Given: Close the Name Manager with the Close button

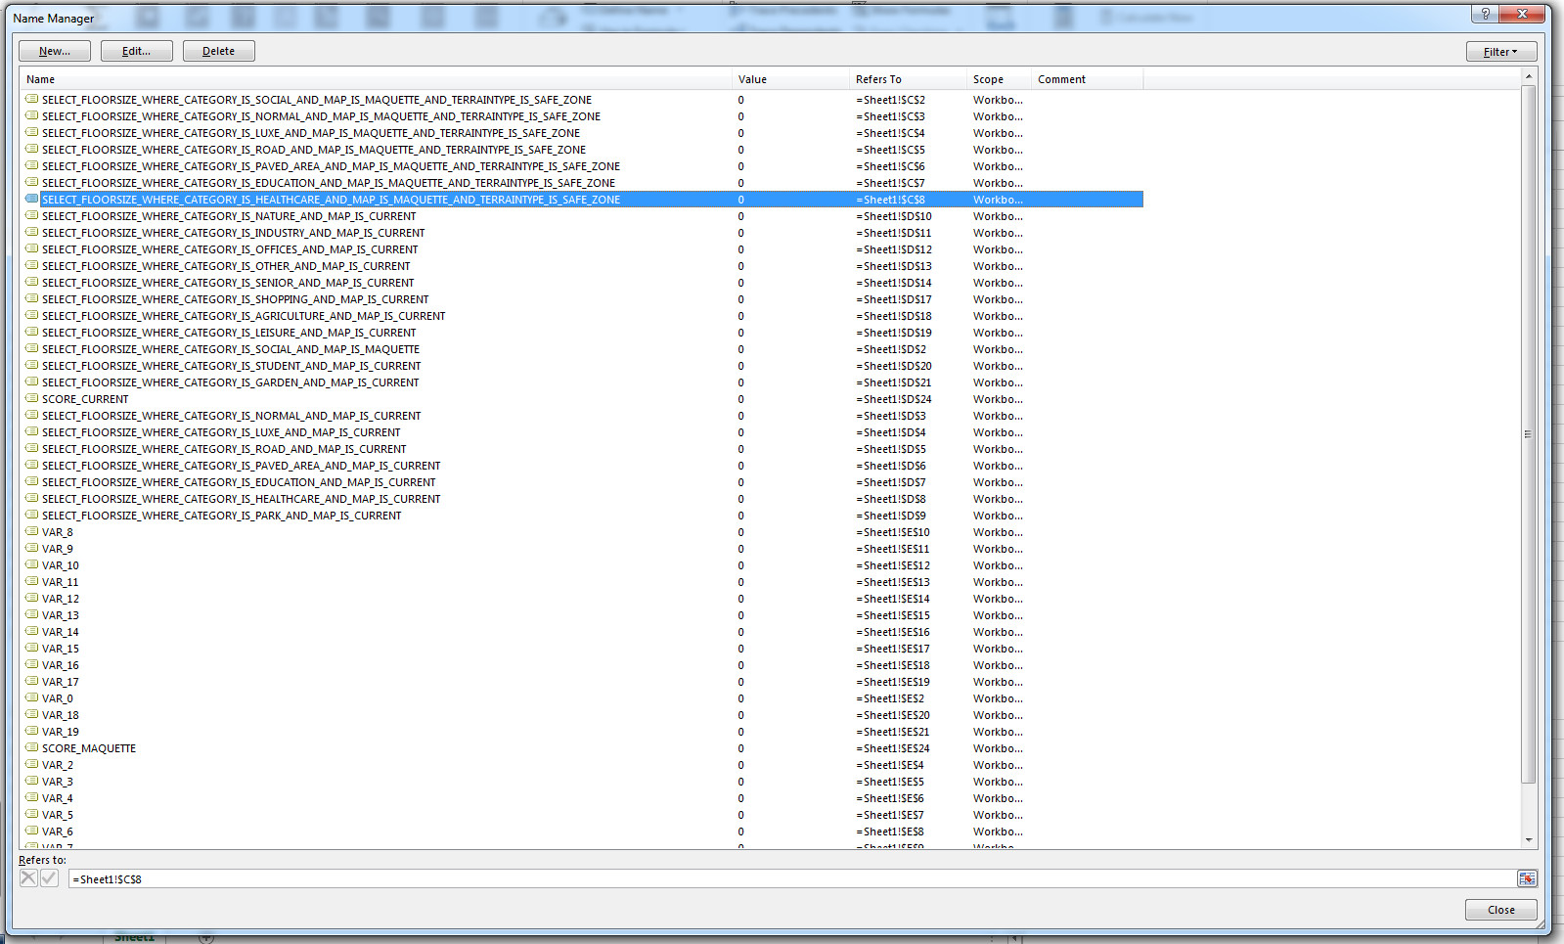Looking at the screenshot, I should [x=1500, y=910].
